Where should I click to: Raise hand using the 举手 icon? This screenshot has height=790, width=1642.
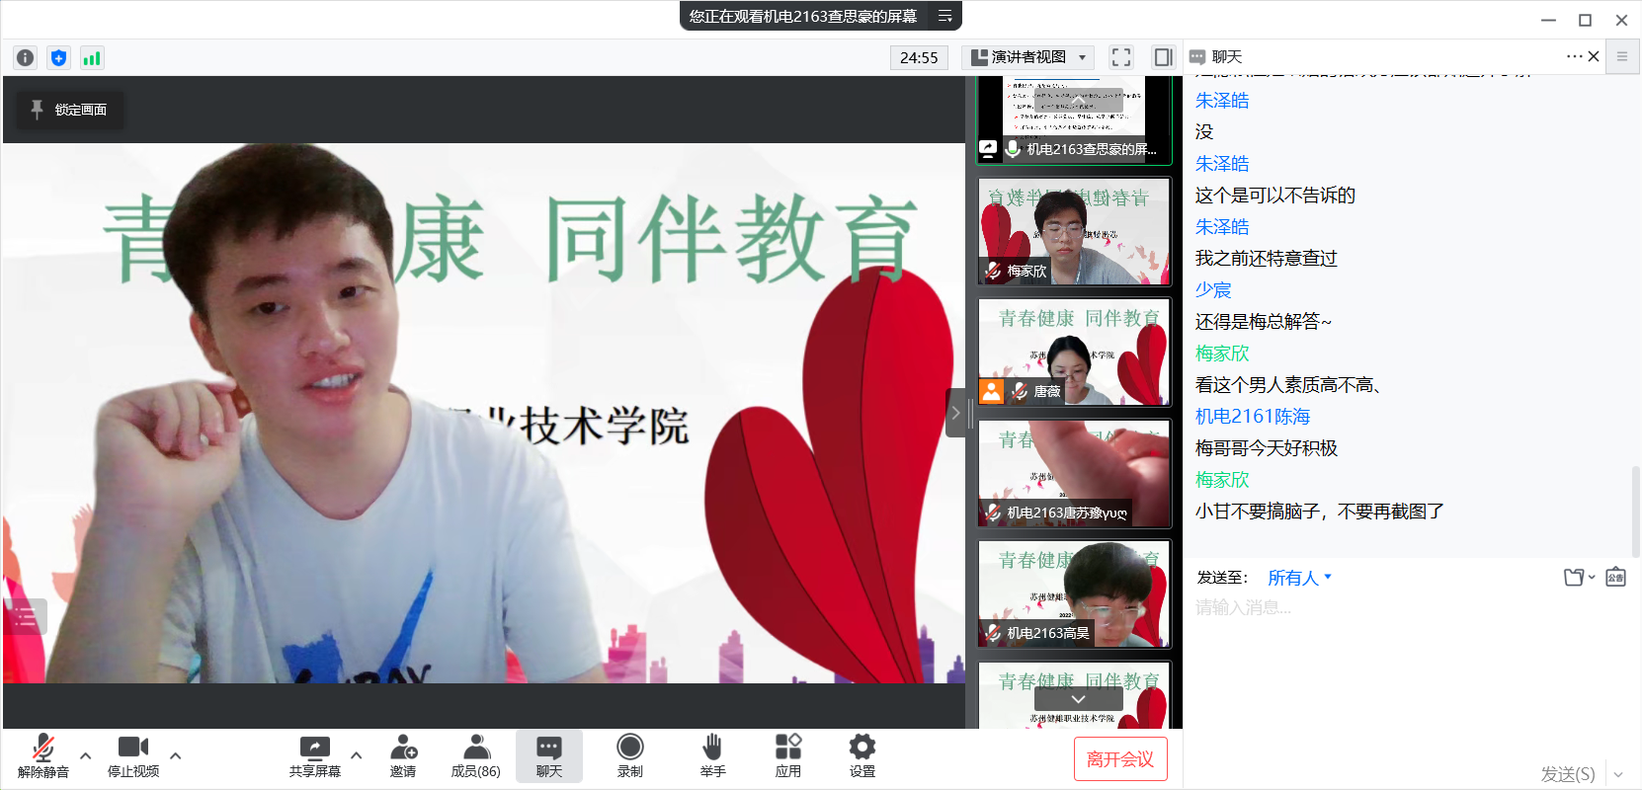pyautogui.click(x=712, y=755)
